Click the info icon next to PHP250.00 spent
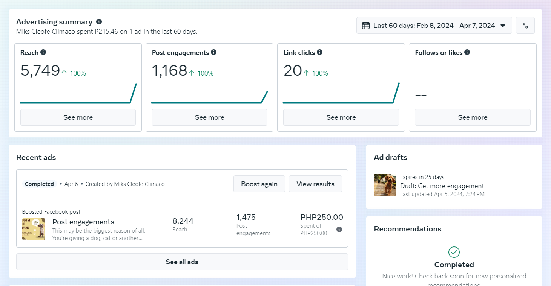Image resolution: width=551 pixels, height=286 pixels. 339,229
